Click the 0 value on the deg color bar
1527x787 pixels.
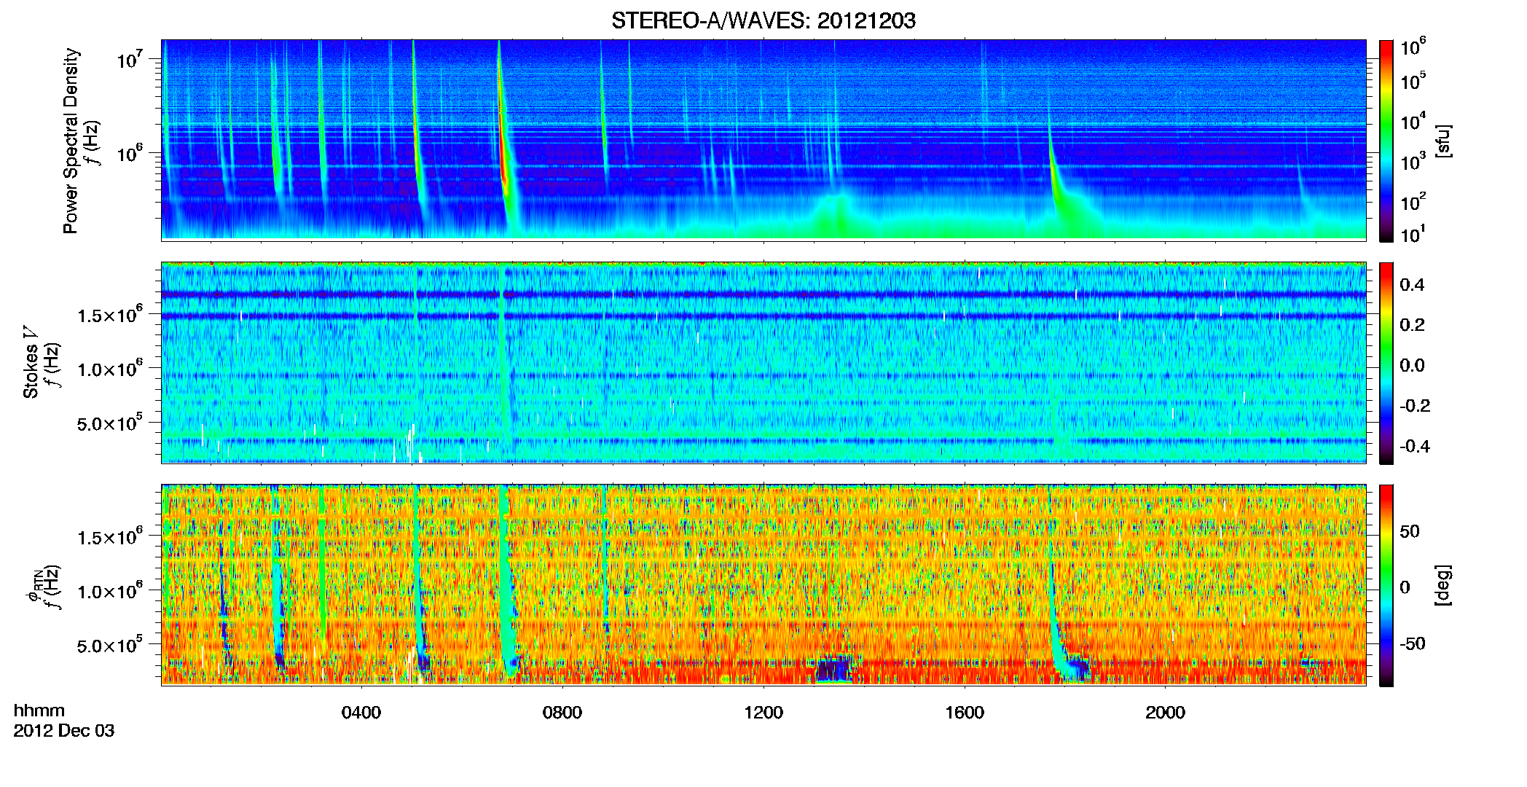click(1405, 587)
